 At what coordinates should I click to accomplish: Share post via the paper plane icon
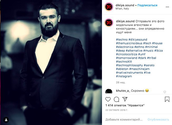(x=125, y=99)
